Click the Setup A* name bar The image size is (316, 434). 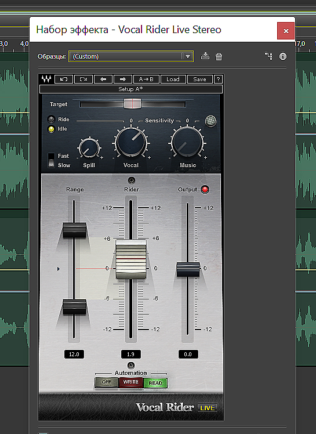click(131, 89)
